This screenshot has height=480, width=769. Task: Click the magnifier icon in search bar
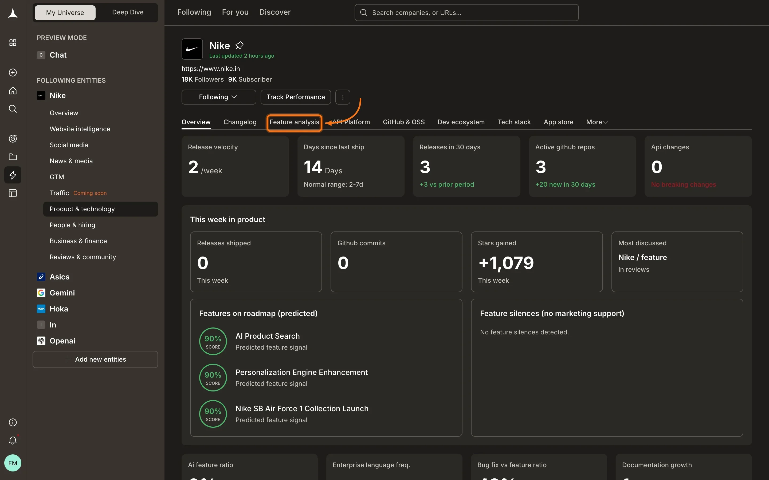[x=363, y=13]
